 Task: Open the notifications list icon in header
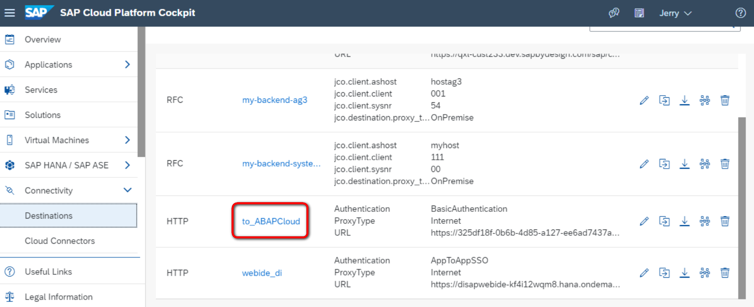pyautogui.click(x=639, y=13)
